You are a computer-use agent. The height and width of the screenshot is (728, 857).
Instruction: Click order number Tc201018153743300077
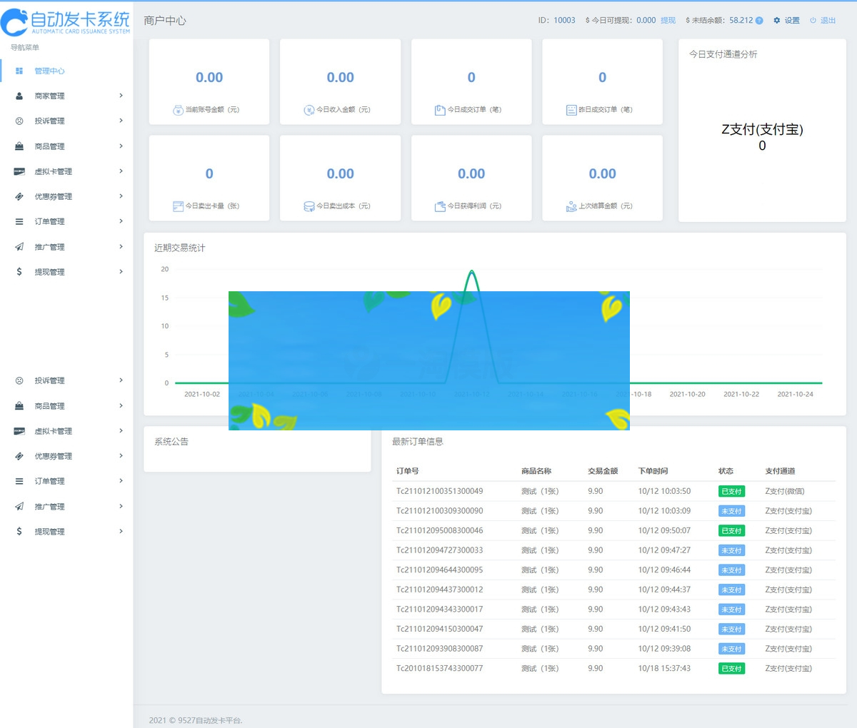[x=439, y=669]
